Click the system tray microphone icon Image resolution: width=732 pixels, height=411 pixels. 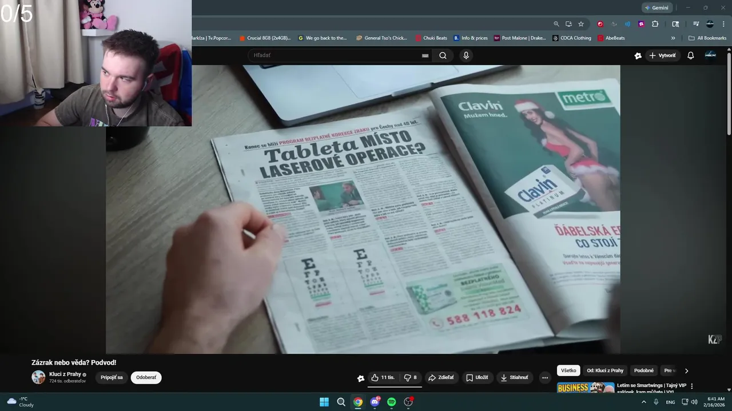tap(656, 402)
